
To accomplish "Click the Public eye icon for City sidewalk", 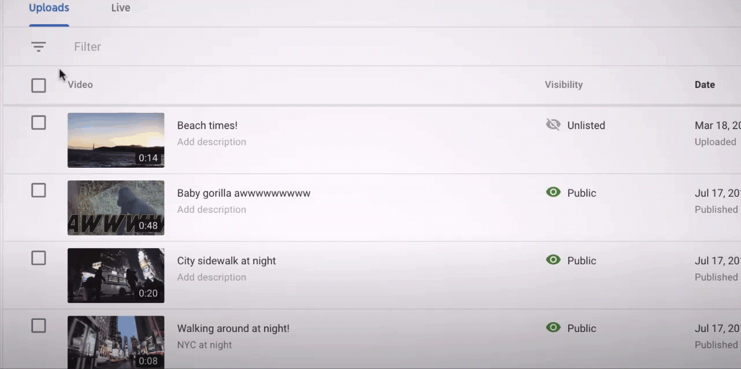I will click(x=553, y=260).
